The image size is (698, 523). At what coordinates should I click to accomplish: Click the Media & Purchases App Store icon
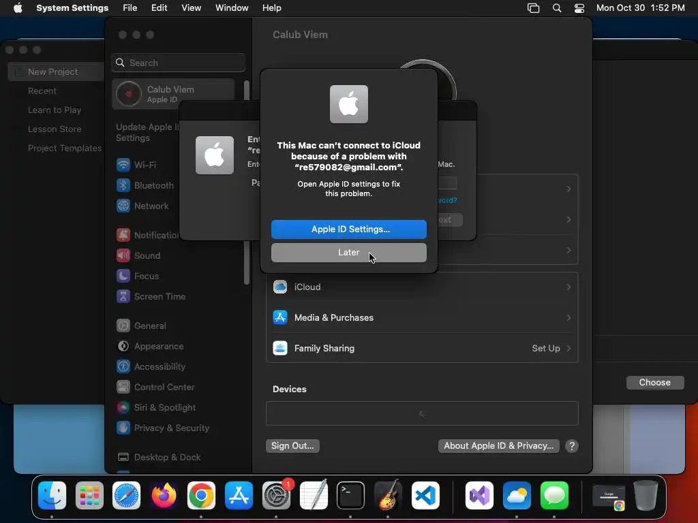point(280,317)
